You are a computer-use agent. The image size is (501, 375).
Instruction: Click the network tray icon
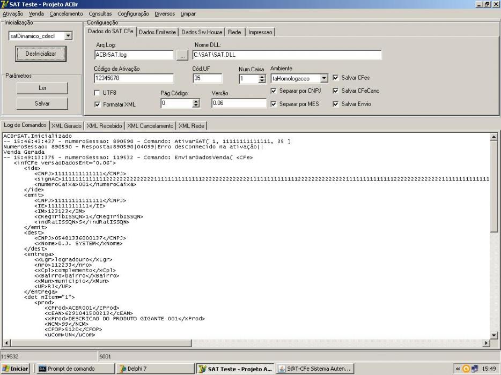click(475, 369)
